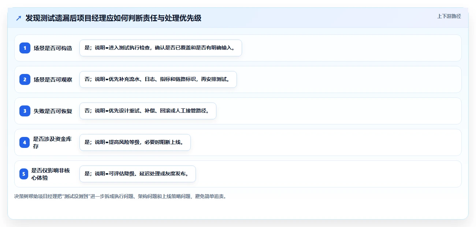
Task: Click the footer note starting 决策树帮助项目经理
Action: (x=120, y=196)
